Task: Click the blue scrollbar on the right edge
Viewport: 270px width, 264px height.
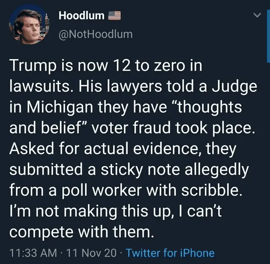Action: 268,36
